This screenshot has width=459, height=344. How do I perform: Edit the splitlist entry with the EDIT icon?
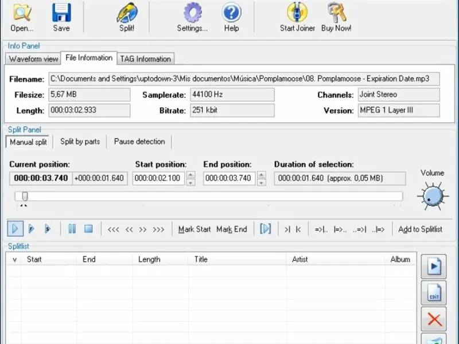point(434,293)
